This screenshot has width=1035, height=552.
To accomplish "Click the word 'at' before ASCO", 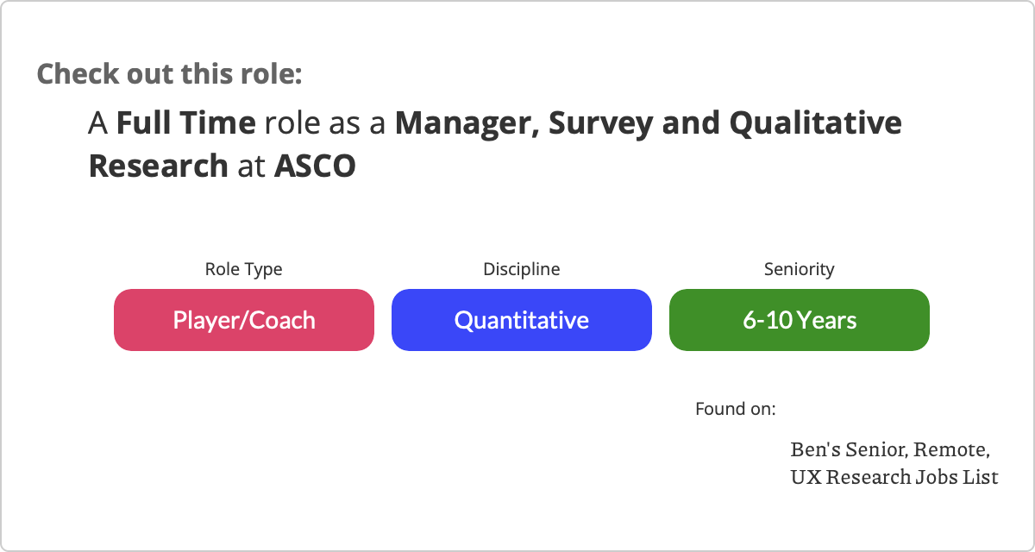I will (251, 166).
